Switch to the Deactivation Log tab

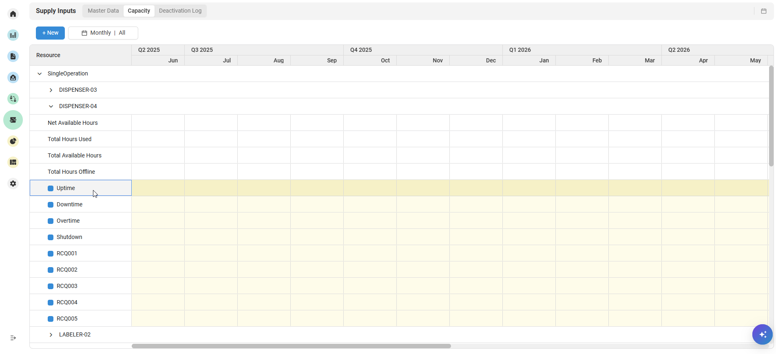(180, 11)
